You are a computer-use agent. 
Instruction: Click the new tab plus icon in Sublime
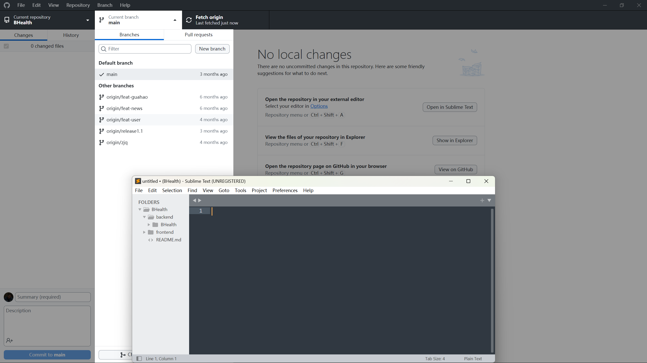coord(482,200)
